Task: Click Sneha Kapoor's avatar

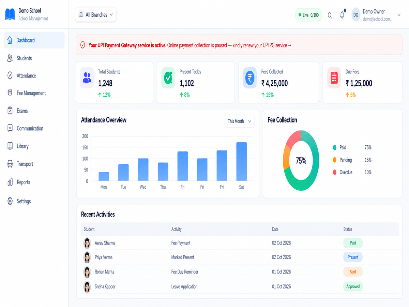Action: click(87, 287)
